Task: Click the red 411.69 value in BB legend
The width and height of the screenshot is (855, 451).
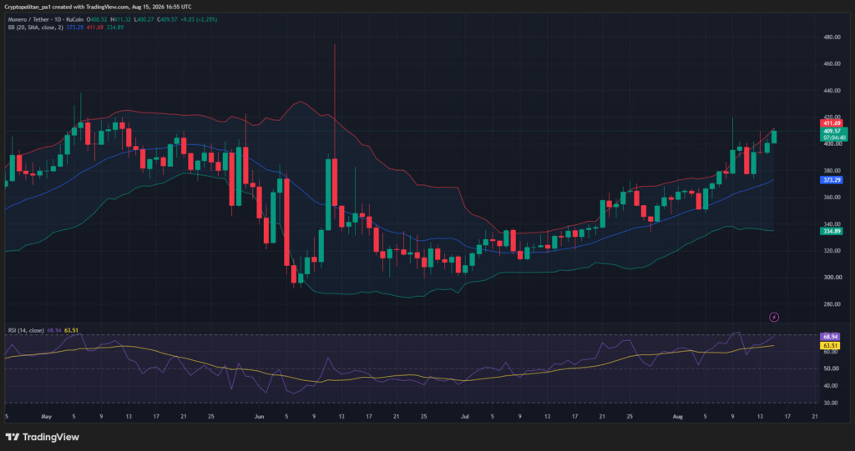Action: point(95,28)
